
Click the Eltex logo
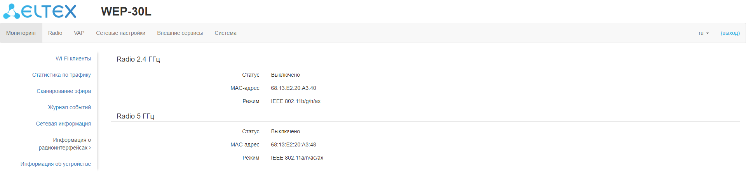pyautogui.click(x=40, y=11)
